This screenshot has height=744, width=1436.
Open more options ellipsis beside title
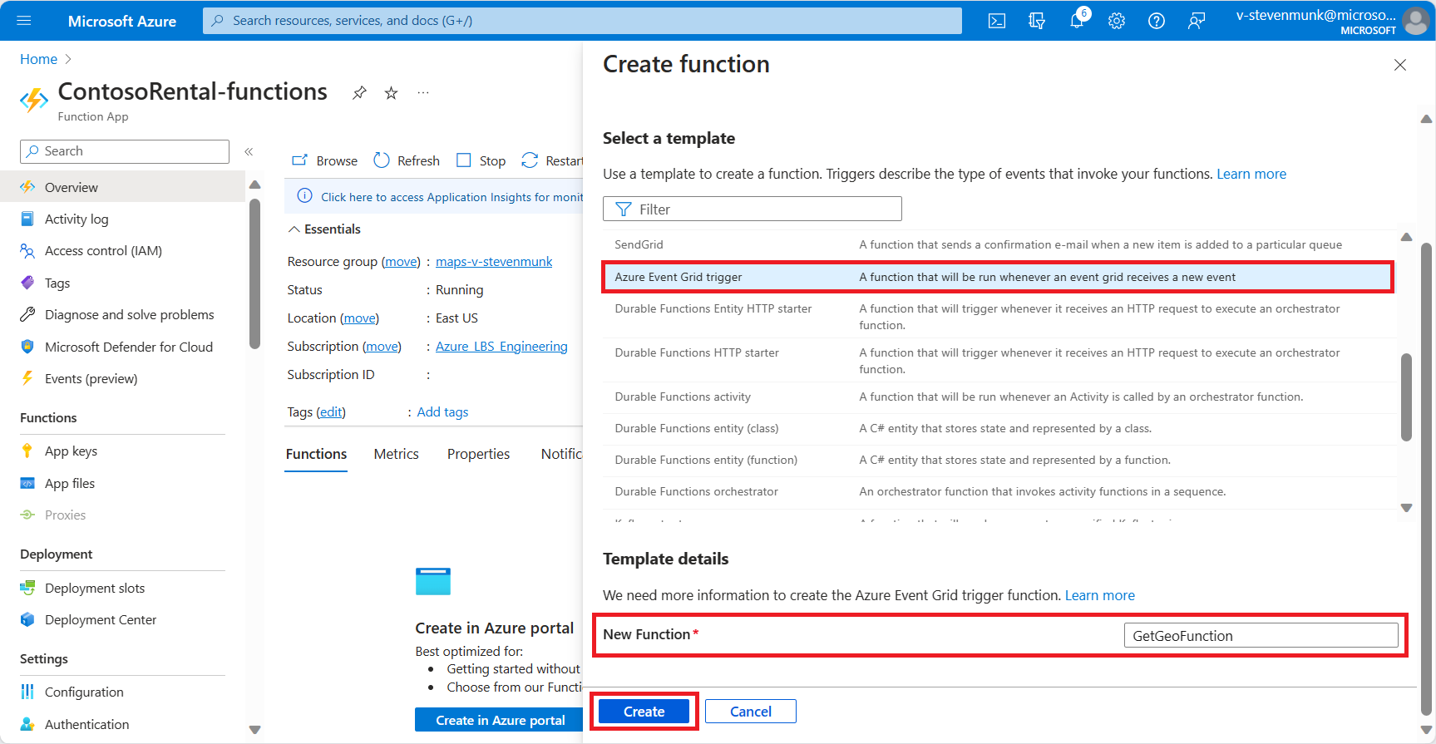coord(423,92)
